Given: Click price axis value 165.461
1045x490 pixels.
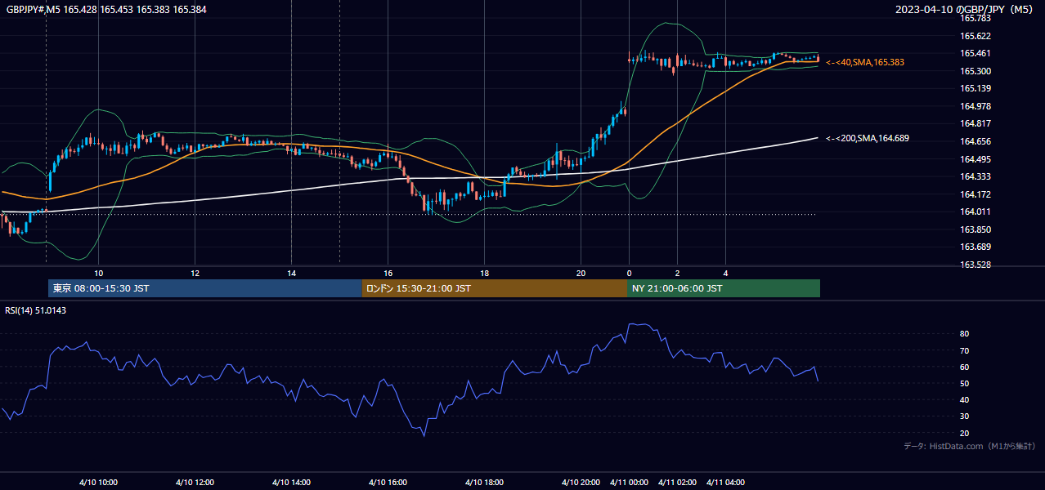Looking at the screenshot, I should point(975,53).
